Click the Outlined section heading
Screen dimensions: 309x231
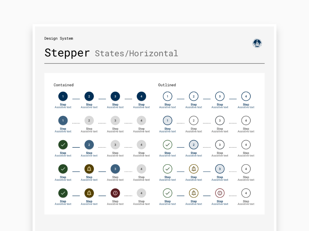pos(167,85)
